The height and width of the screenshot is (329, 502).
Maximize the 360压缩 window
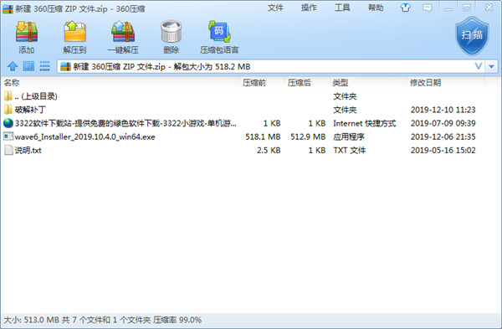coord(467,8)
